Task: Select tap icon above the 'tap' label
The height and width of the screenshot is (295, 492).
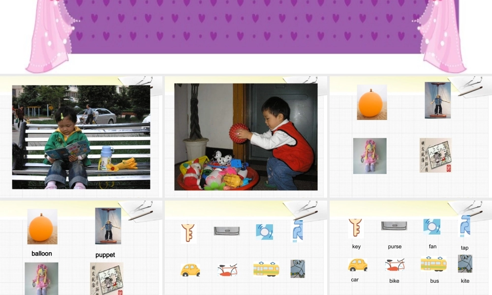Action: 465,227
